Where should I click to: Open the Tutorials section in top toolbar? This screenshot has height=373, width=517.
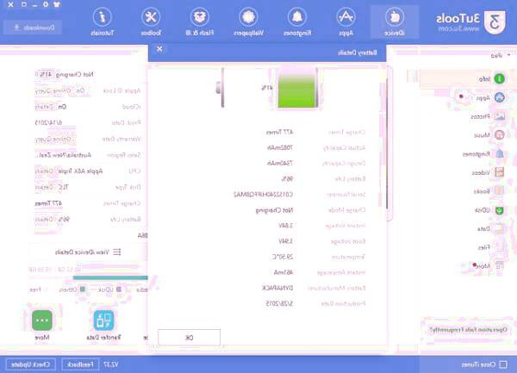point(103,22)
